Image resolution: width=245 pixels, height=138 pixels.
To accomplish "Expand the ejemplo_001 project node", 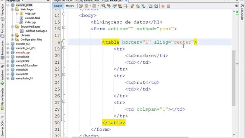I will click(8, 44).
